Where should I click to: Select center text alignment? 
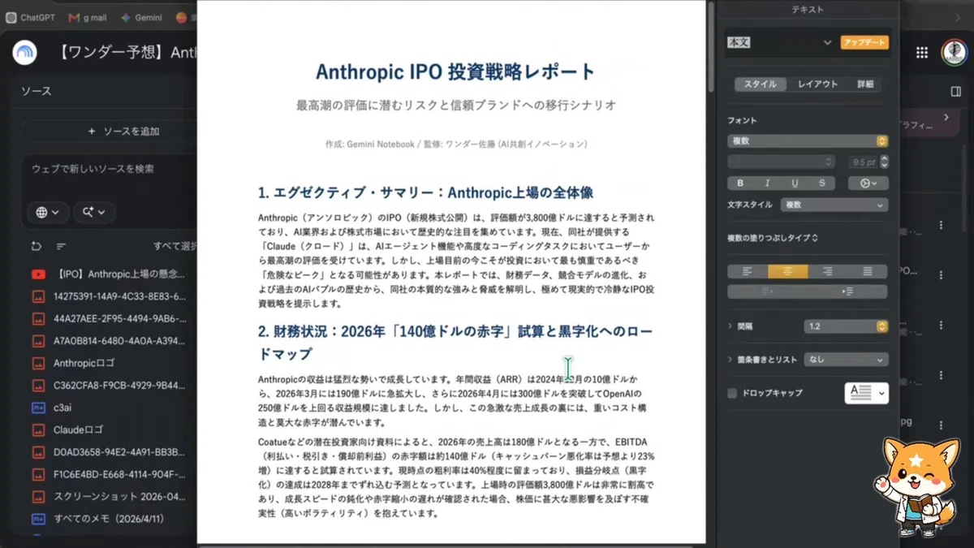pos(787,271)
